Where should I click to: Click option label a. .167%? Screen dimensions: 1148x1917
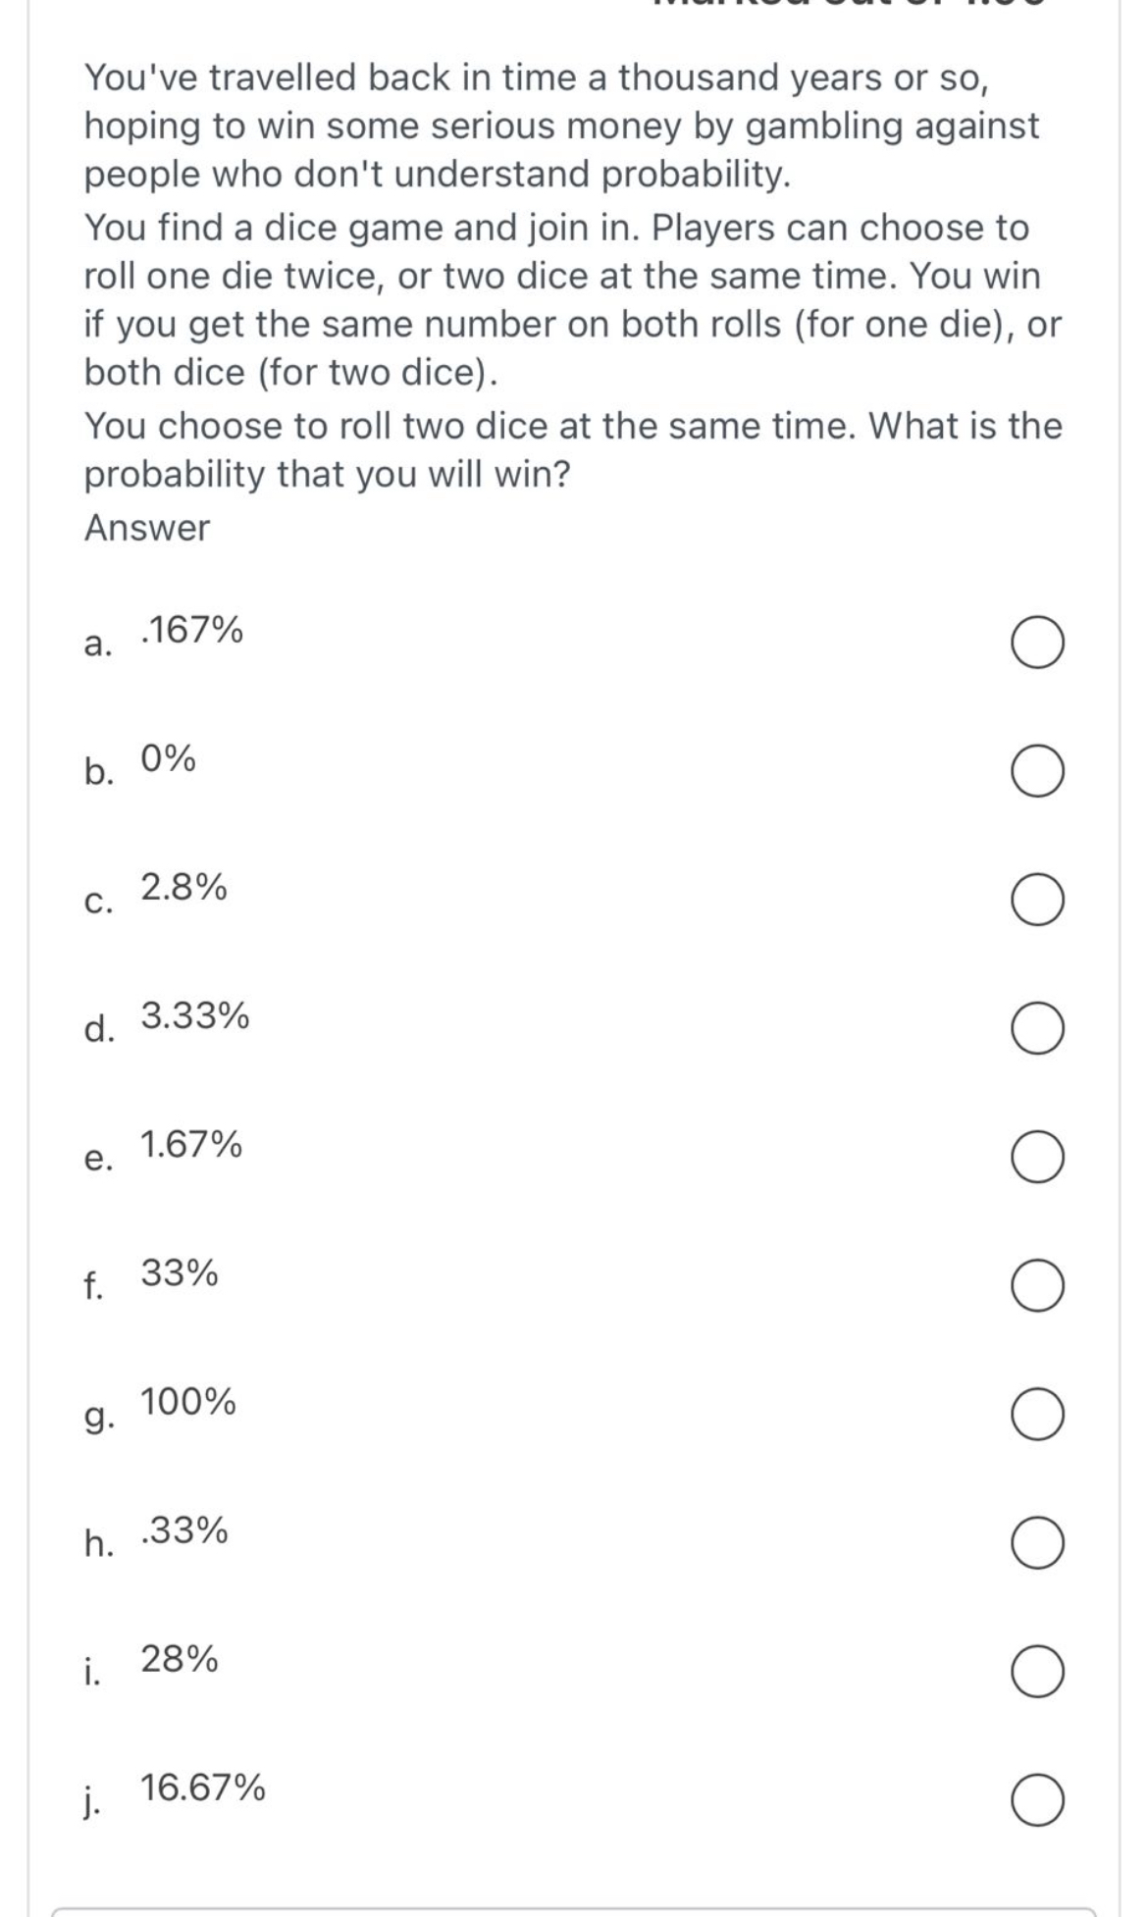click(x=164, y=637)
